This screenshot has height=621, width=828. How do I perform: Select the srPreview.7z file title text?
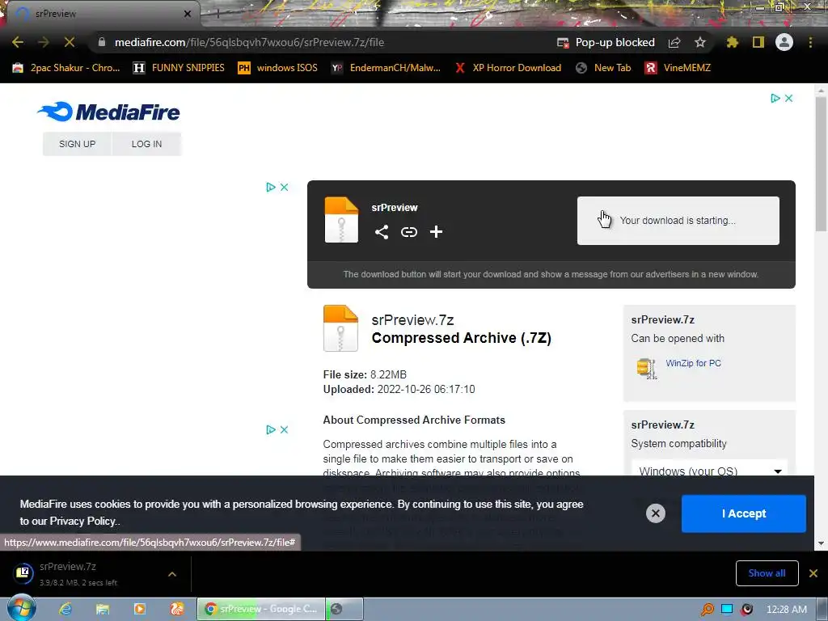[x=412, y=320]
